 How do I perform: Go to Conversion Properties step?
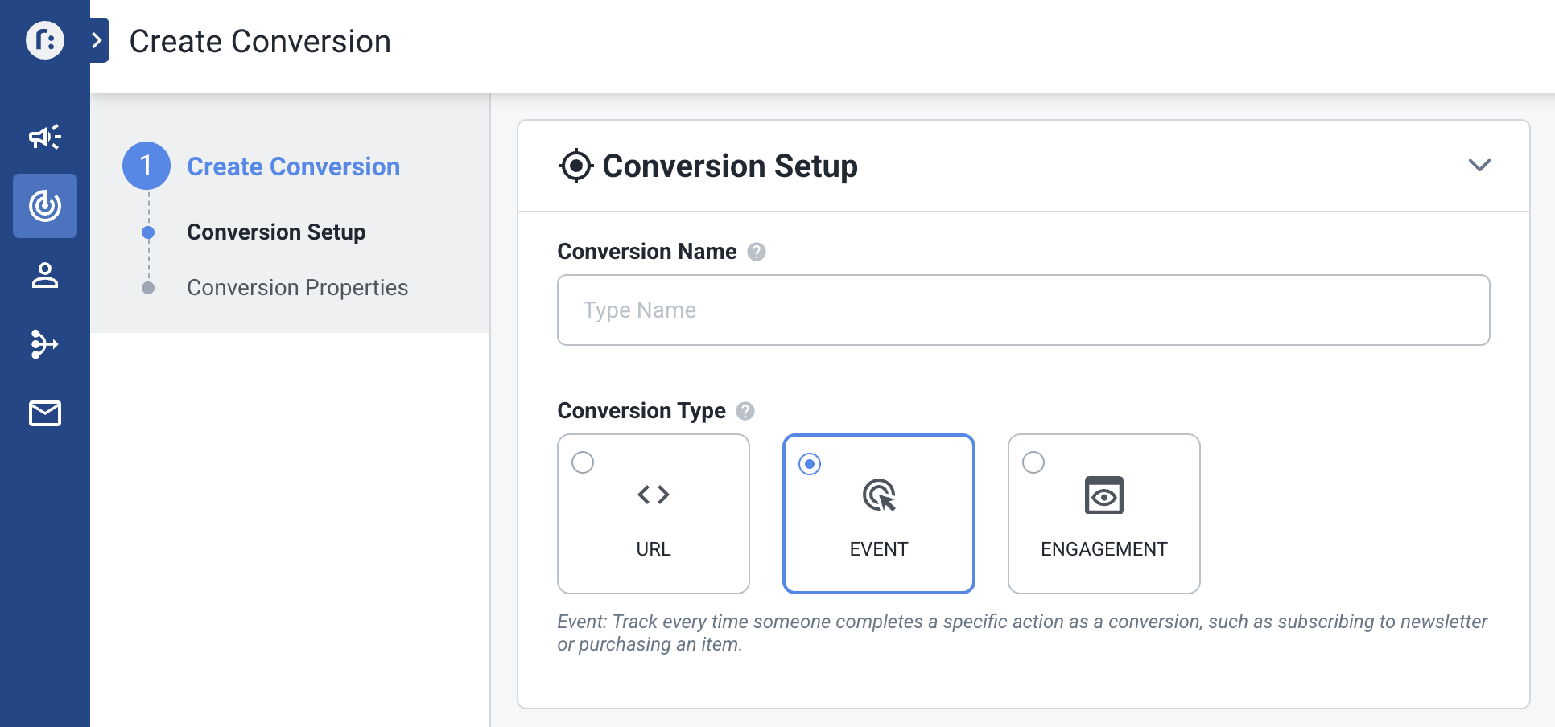coord(297,288)
